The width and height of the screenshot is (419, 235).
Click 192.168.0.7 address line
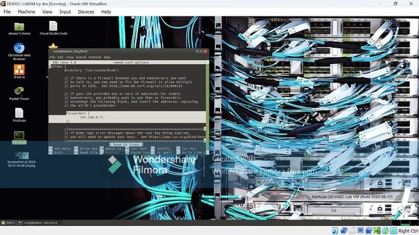[92, 117]
